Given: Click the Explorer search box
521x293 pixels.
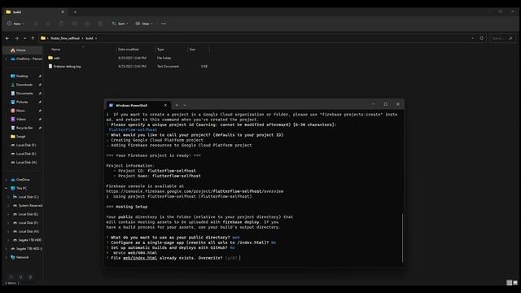Looking at the screenshot, I should coord(502,38).
